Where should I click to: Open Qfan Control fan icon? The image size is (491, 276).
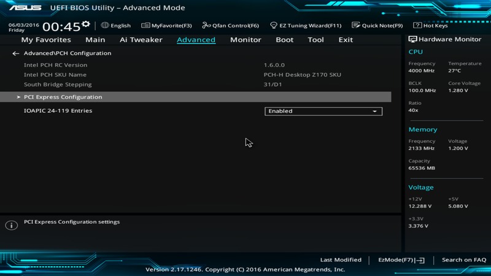206,26
